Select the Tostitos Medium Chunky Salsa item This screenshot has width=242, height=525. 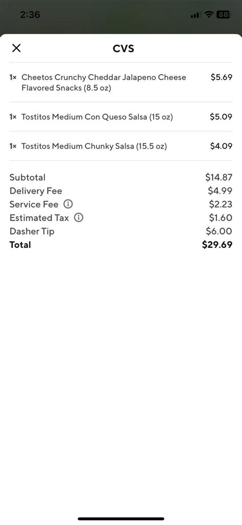pos(121,146)
